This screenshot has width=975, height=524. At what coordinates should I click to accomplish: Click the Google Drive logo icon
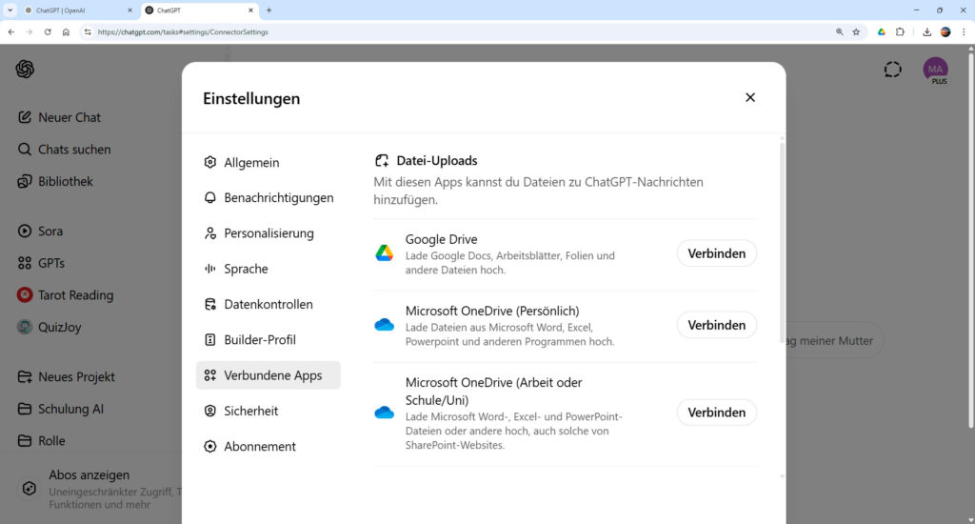point(385,252)
